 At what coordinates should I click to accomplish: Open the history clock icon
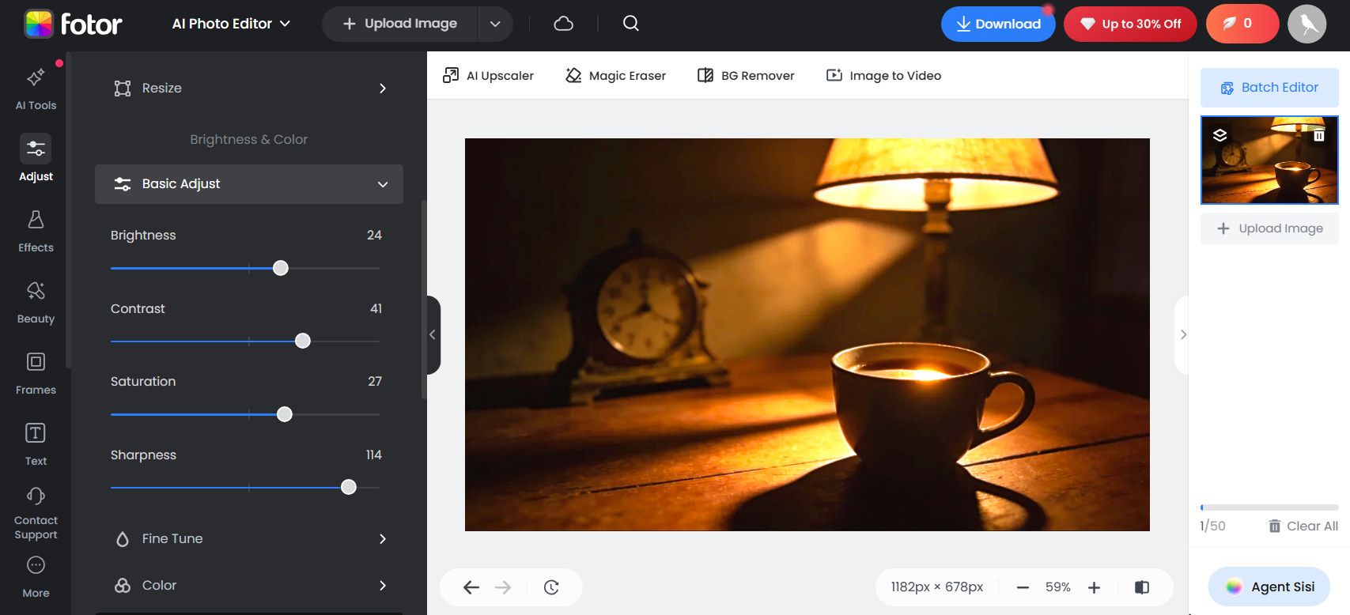[551, 587]
